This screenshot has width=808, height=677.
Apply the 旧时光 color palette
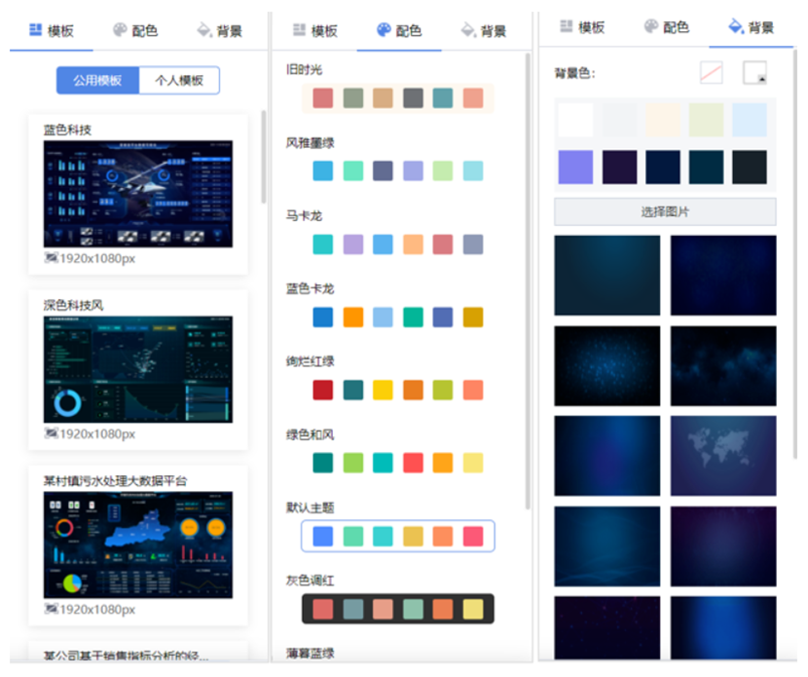(x=397, y=97)
